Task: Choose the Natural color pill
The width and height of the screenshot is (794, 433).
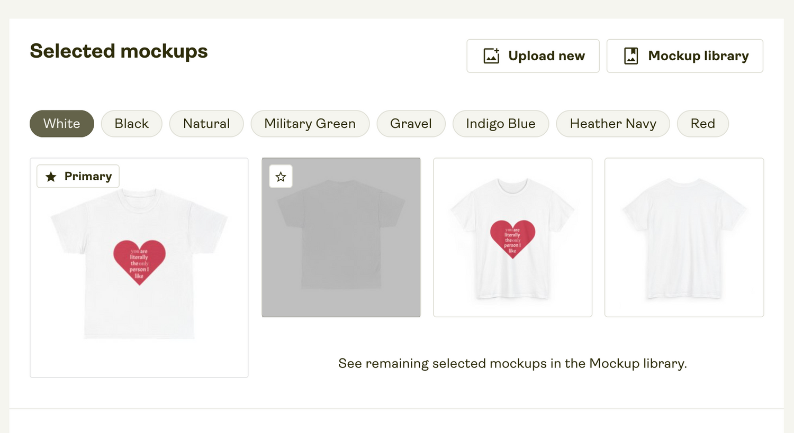Action: 206,124
